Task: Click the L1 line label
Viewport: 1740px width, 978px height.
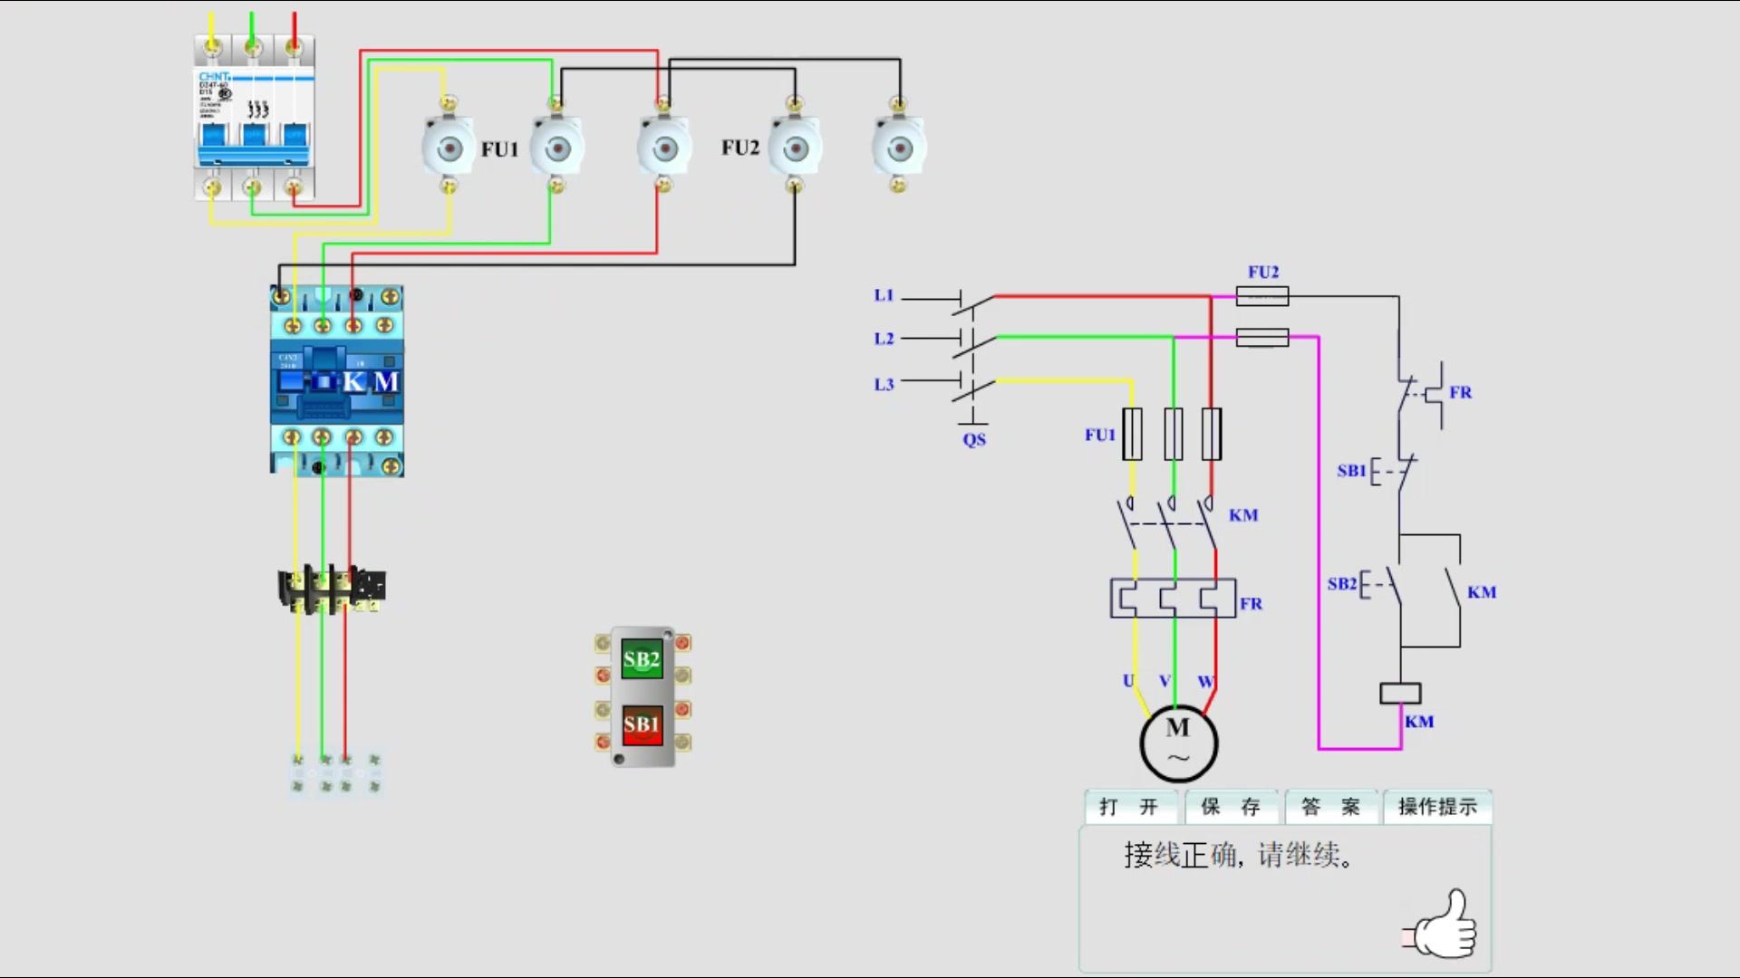Action: (x=884, y=295)
